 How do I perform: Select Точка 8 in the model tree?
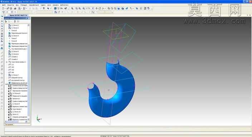[14, 41]
